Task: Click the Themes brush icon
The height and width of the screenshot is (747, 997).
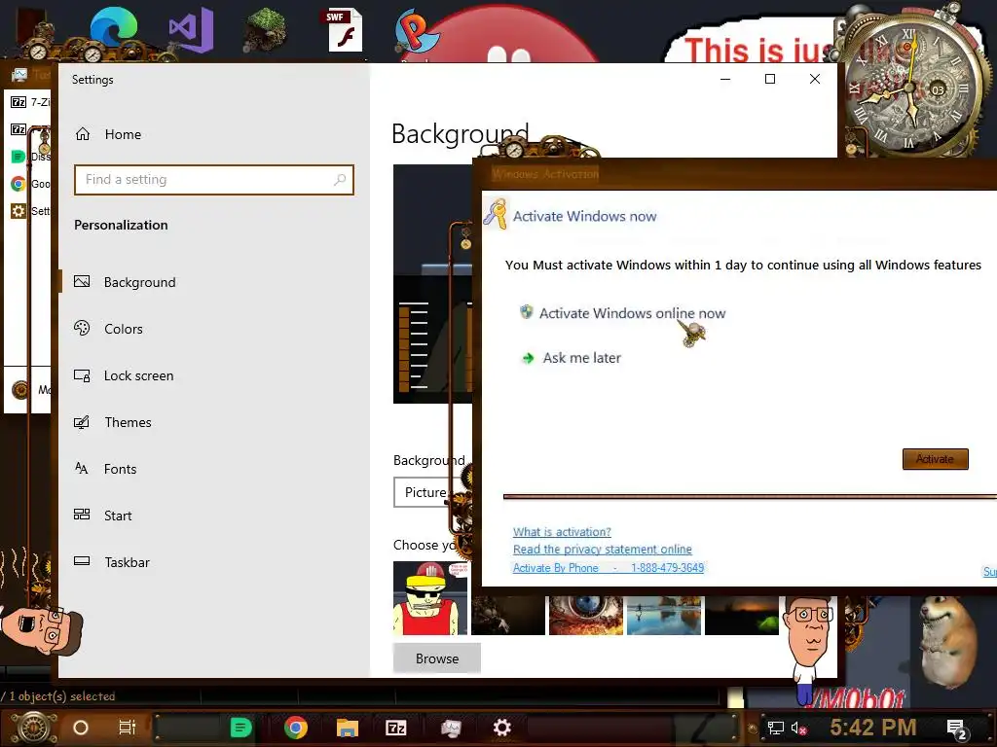Action: coord(82,422)
